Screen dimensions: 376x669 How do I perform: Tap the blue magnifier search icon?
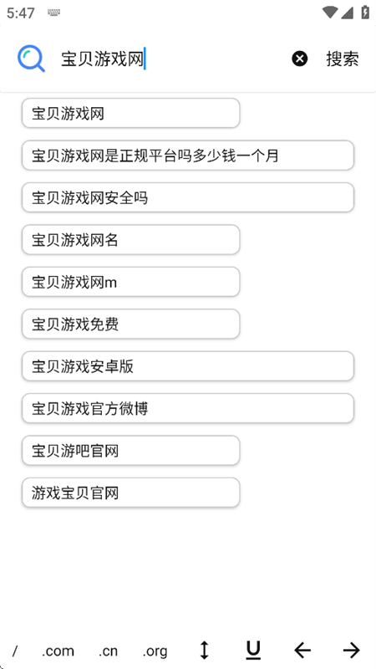pyautogui.click(x=31, y=59)
